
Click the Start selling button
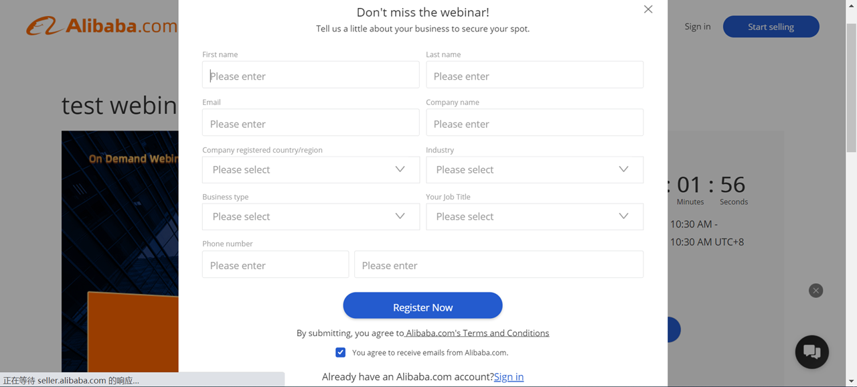771,27
